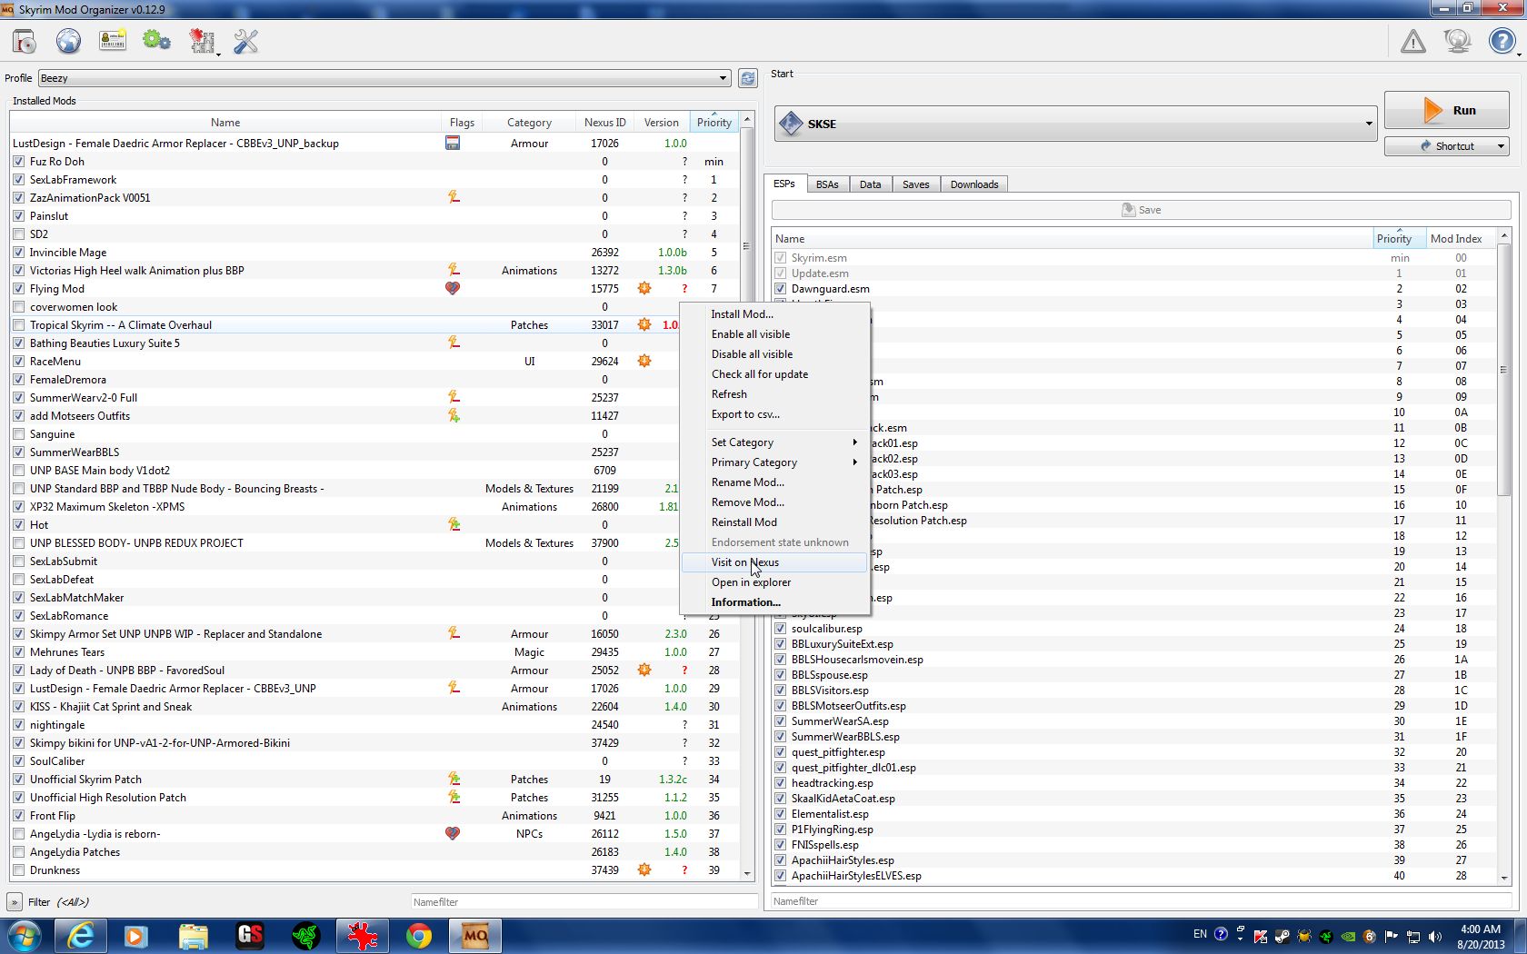Open the Shortcut dropdown button

point(1446,146)
